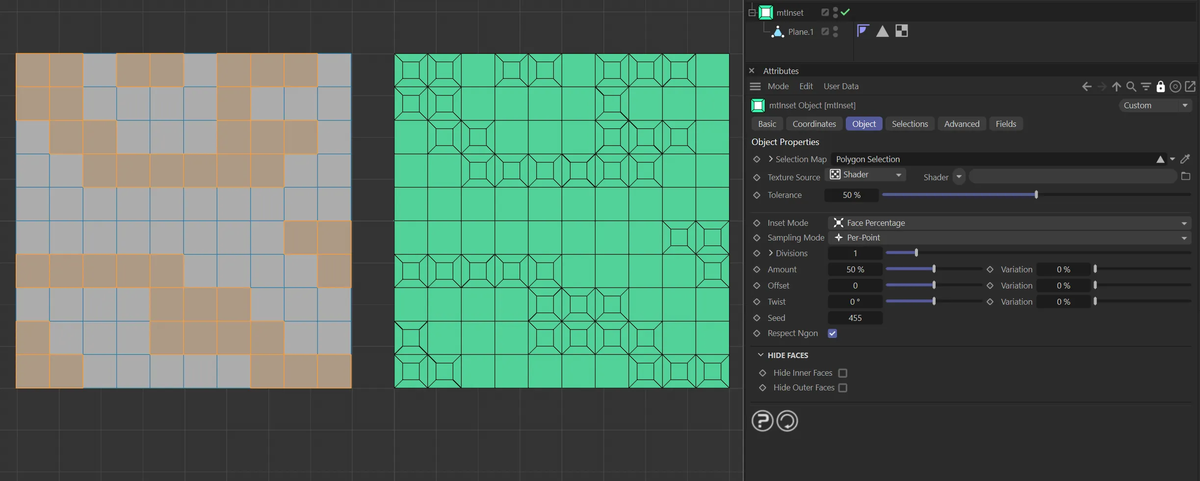Open the User Data menu
This screenshot has width=1200, height=481.
[x=841, y=86]
